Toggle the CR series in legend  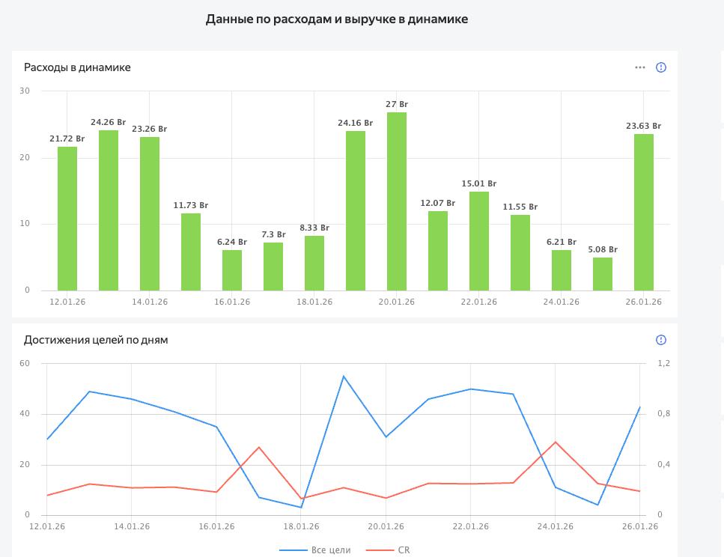point(404,550)
